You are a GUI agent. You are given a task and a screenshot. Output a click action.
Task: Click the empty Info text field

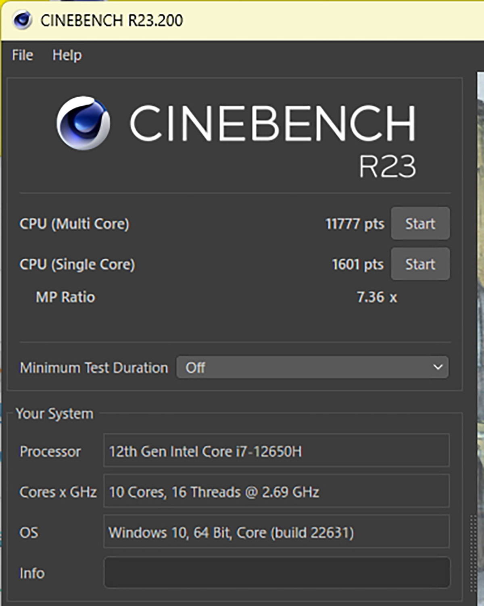(x=276, y=573)
